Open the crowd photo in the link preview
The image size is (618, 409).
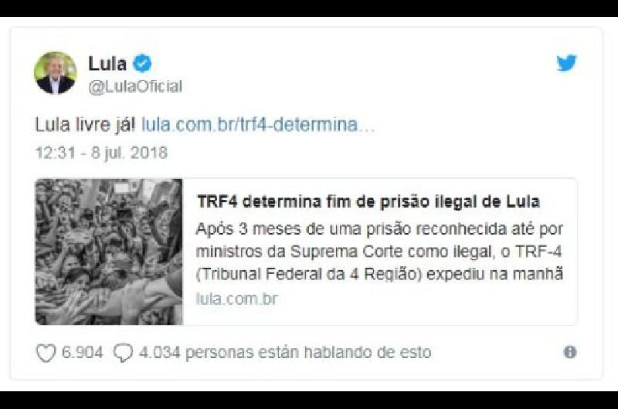coord(109,252)
